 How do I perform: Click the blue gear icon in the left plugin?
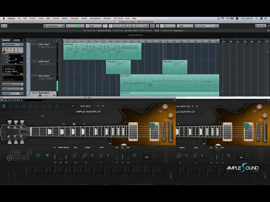[47, 155]
